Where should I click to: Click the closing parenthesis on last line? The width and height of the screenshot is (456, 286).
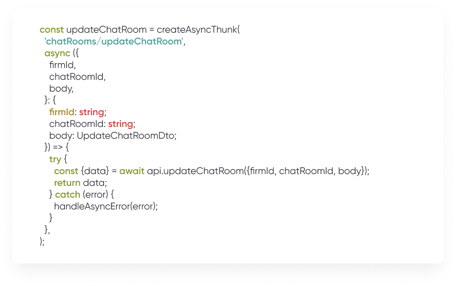[41, 241]
